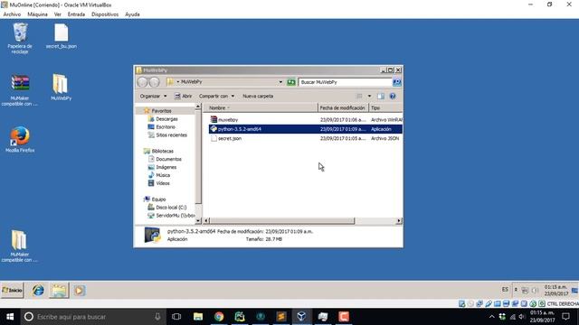The width and height of the screenshot is (579, 325).
Task: Select the muwebpy WinRAR archive file
Action: click(x=306, y=120)
